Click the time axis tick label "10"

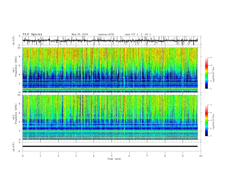pyautogui.click(x=201, y=156)
